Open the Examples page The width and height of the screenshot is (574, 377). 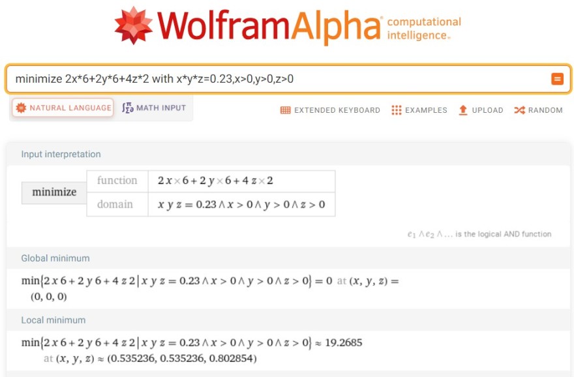[x=419, y=110]
